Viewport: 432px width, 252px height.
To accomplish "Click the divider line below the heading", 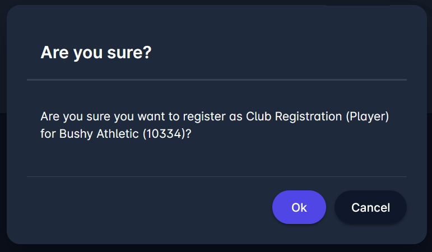I will point(216,80).
